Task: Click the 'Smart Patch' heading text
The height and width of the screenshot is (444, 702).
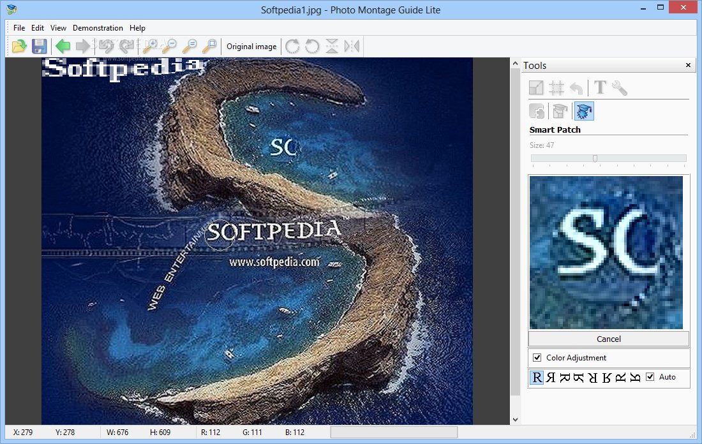Action: (555, 129)
